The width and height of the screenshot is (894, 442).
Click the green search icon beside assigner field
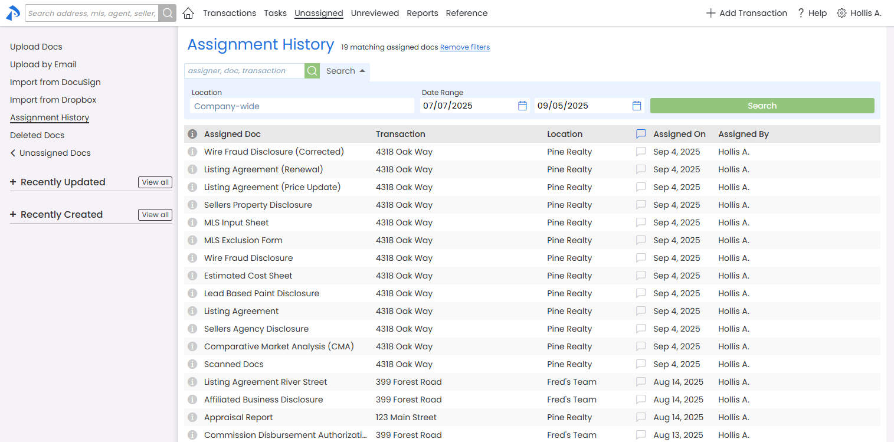click(x=312, y=71)
